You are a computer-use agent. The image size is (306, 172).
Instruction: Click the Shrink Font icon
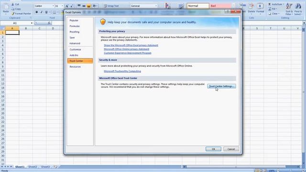(72, 6)
